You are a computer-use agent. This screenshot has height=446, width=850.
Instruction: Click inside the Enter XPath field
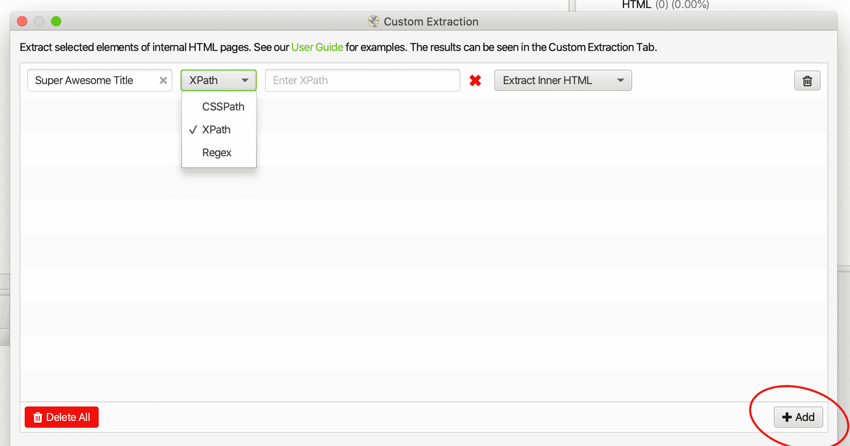[362, 80]
